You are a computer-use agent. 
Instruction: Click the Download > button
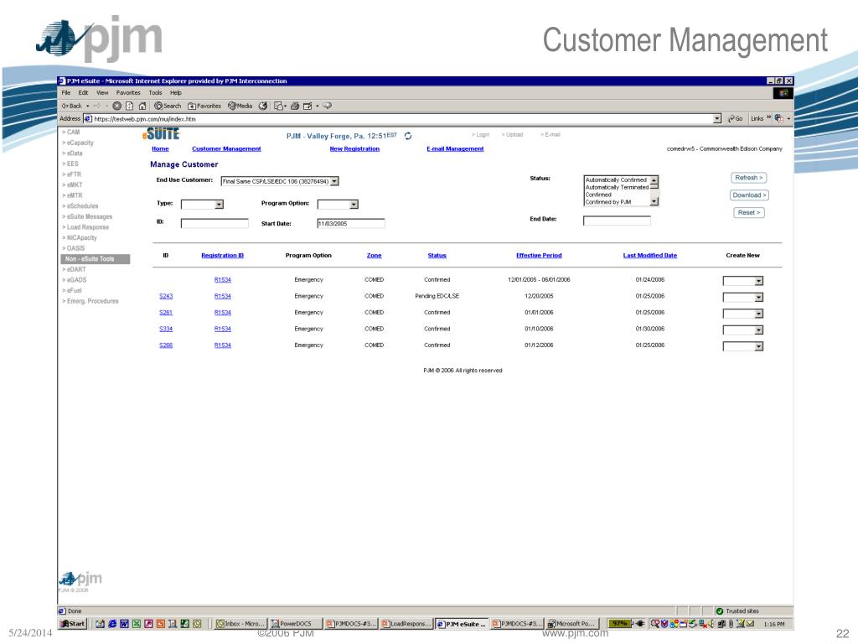(x=749, y=195)
